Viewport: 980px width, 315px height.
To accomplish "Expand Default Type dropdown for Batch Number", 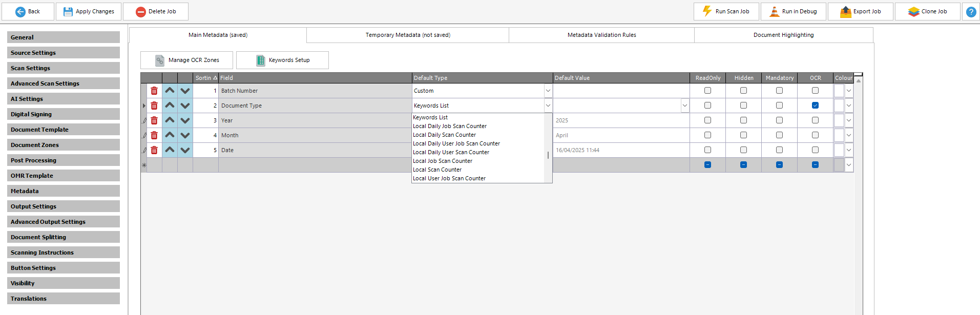I will pos(548,91).
